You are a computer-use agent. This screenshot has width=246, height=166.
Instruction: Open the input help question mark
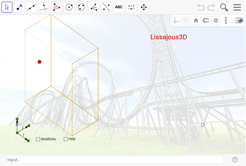pyautogui.click(x=235, y=160)
